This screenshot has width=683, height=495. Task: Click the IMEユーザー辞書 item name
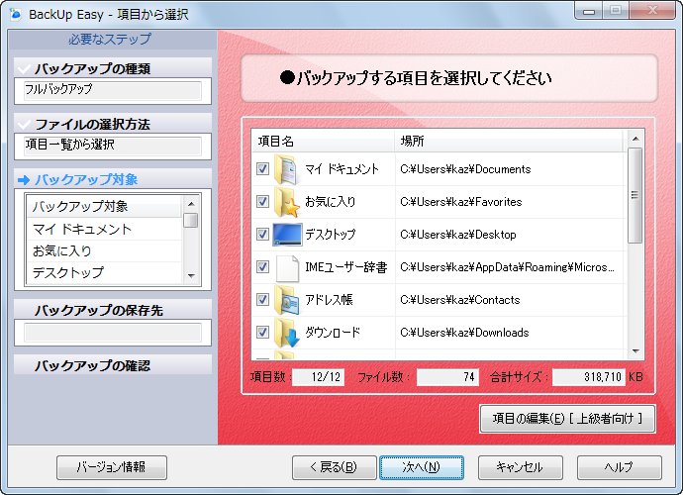click(345, 267)
